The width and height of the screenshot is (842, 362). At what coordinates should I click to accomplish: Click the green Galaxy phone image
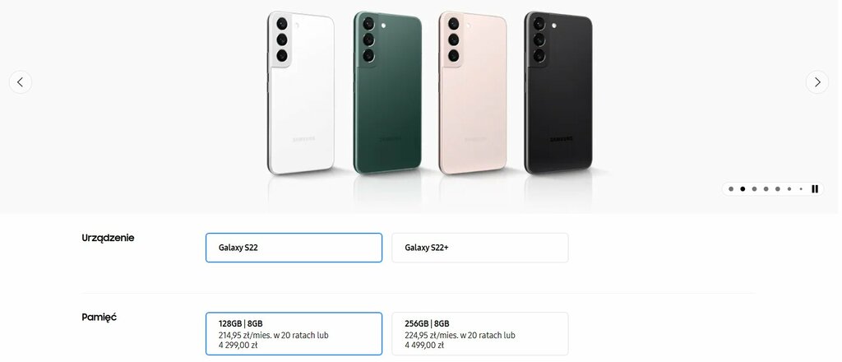(387, 92)
